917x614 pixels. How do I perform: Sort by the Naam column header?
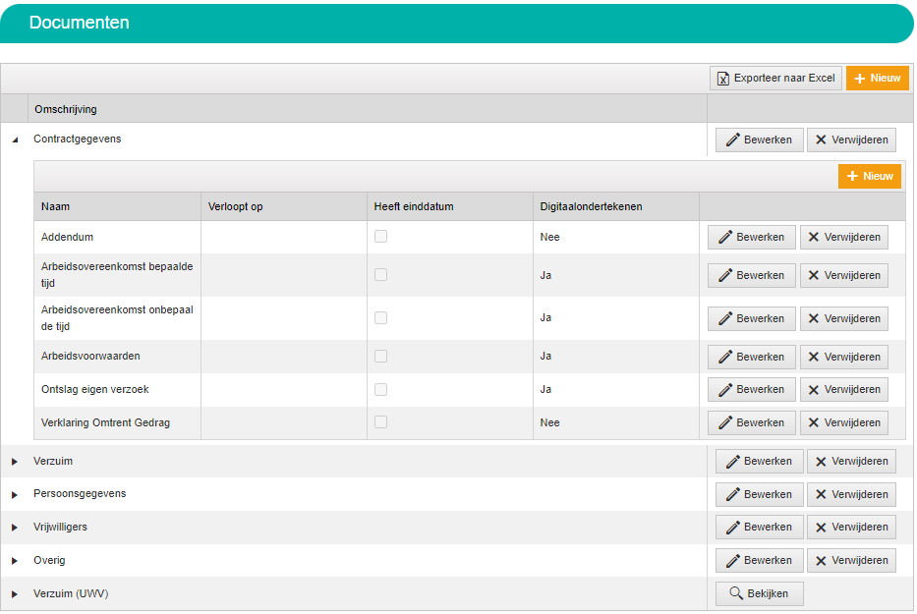[x=56, y=206]
